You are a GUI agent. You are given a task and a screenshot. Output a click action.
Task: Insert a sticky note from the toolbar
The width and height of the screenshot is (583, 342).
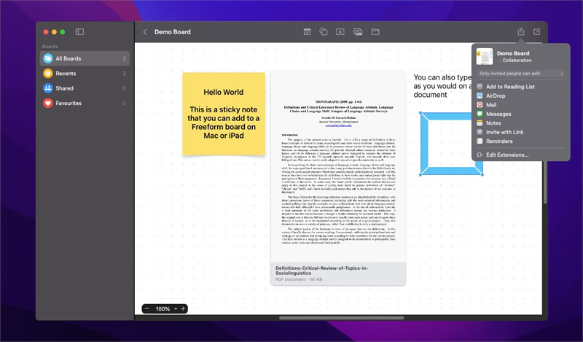click(307, 32)
